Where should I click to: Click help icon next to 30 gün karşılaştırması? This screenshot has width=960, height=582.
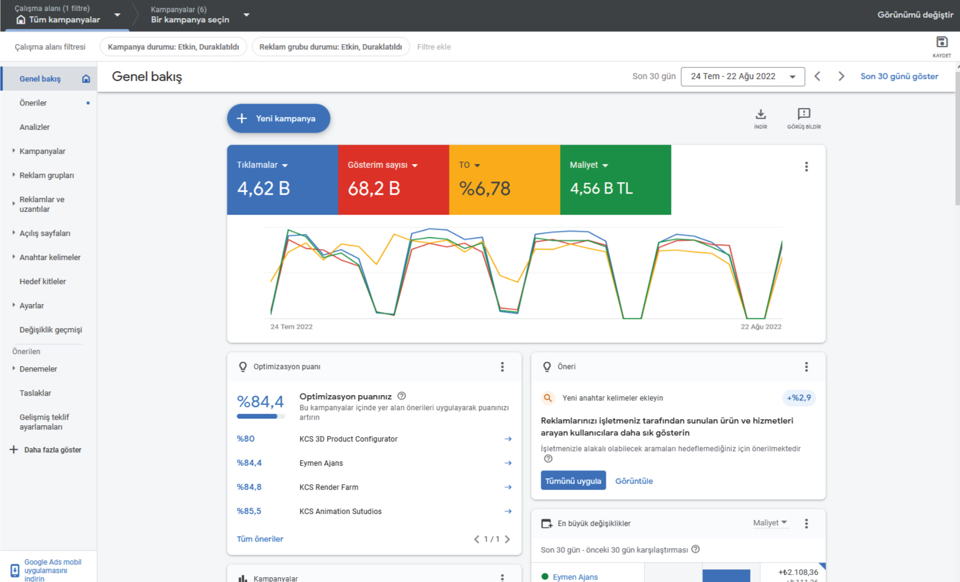(696, 549)
